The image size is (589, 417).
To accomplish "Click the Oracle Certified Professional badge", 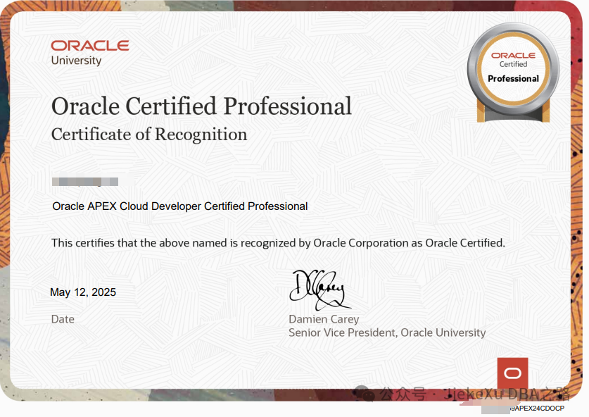I will [x=513, y=73].
